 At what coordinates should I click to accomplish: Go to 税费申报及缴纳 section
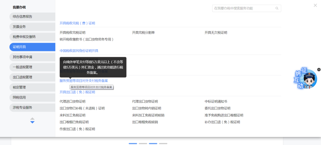(x=24, y=37)
